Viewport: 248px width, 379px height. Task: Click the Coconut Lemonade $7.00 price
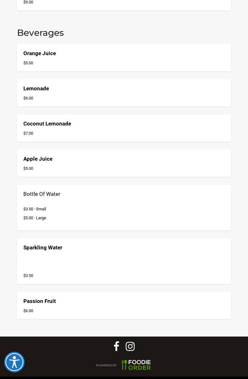pos(28,133)
